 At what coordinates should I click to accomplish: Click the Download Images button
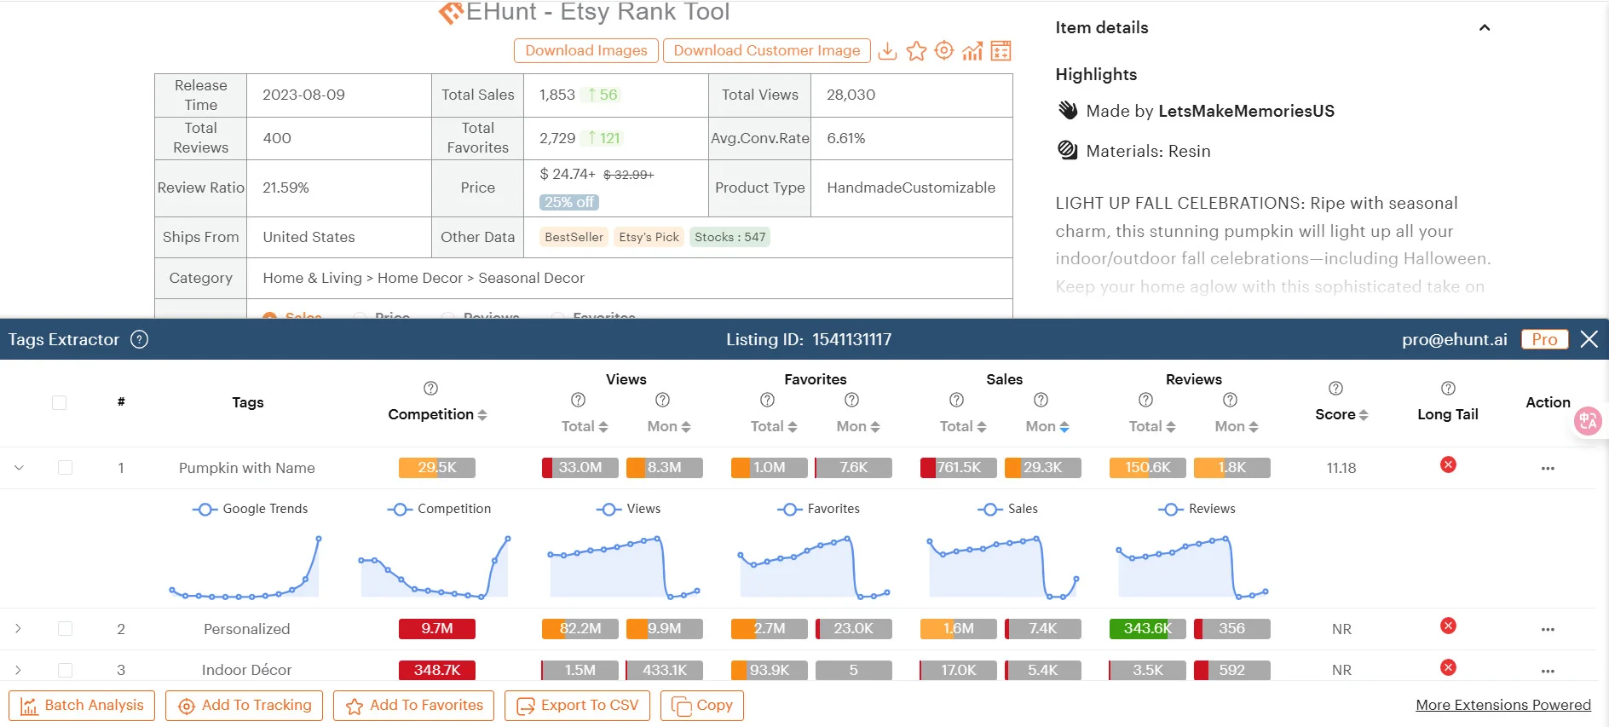click(x=586, y=50)
